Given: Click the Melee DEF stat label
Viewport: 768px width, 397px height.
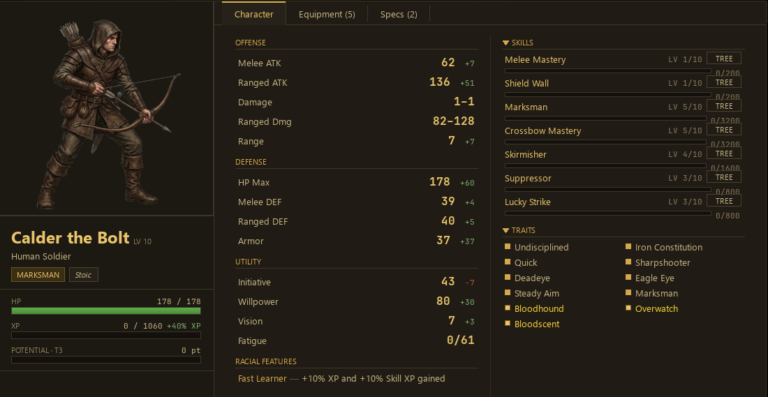Looking at the screenshot, I should (x=260, y=202).
